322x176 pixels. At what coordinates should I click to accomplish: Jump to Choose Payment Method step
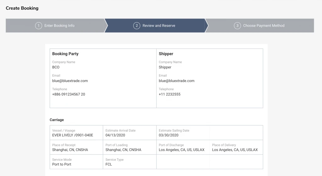point(264,25)
